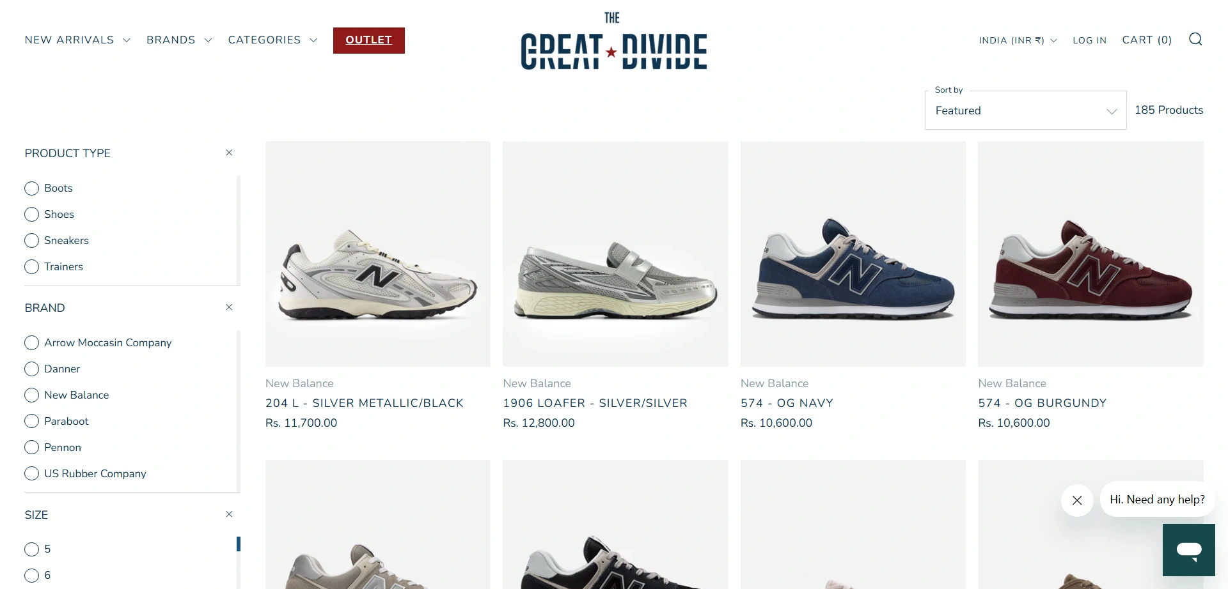Dismiss the 'Need any help?' chat prompt

click(1077, 500)
